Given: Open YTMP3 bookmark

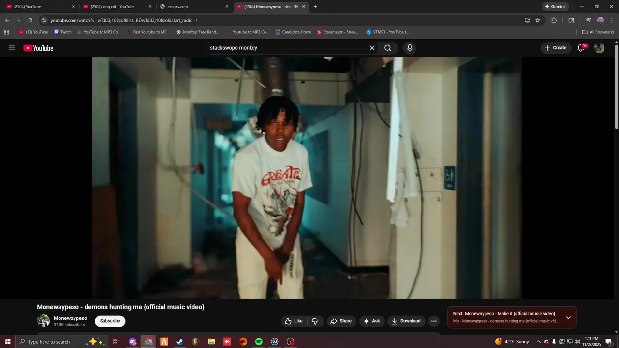Looking at the screenshot, I should point(387,32).
